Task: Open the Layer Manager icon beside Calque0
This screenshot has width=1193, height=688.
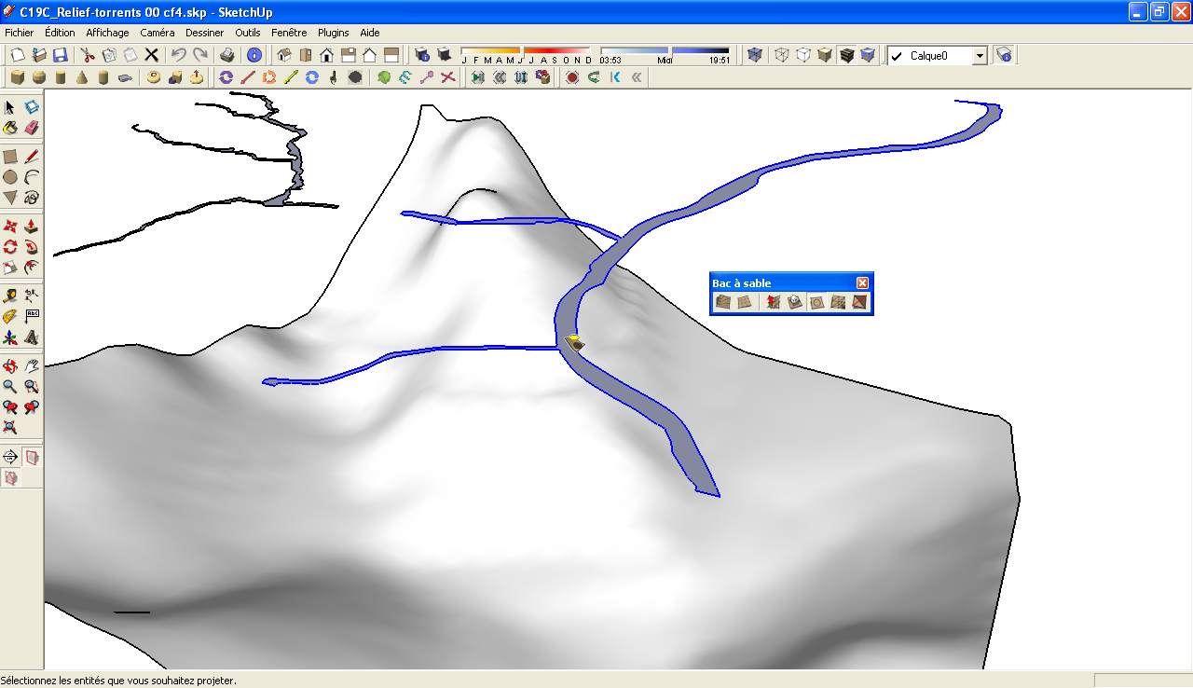Action: pyautogui.click(x=1004, y=55)
